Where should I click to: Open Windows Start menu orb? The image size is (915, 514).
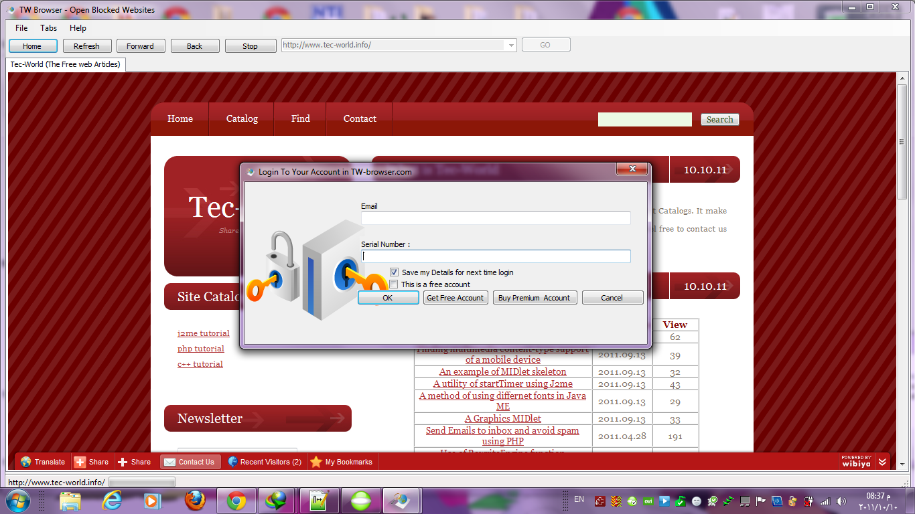point(17,500)
